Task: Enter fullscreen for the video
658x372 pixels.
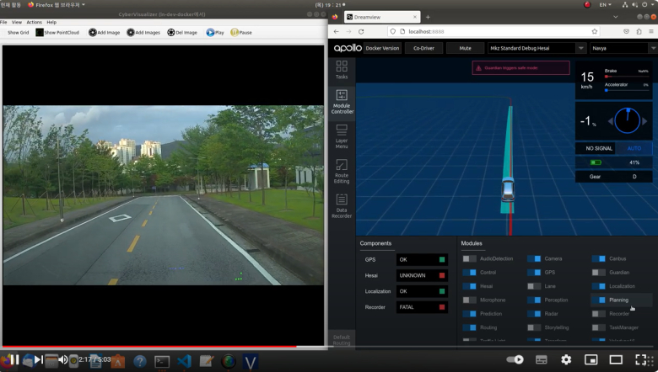Action: [x=641, y=359]
